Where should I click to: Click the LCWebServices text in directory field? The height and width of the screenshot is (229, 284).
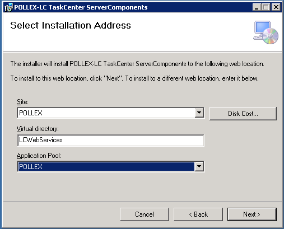41,140
